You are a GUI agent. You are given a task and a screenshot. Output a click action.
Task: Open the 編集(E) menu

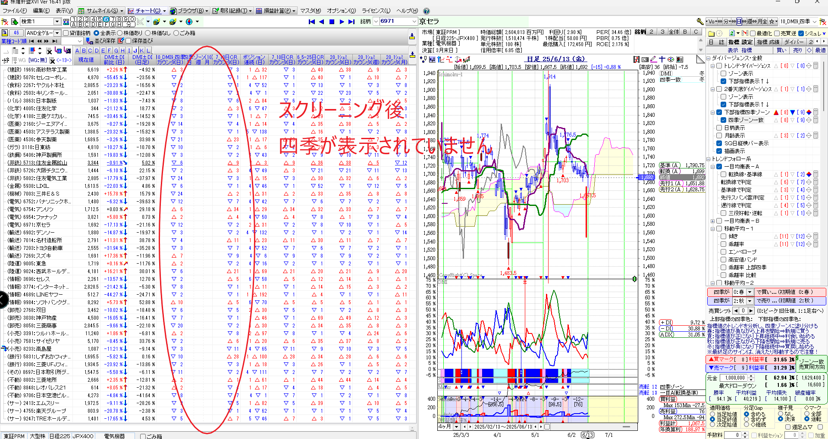click(41, 11)
